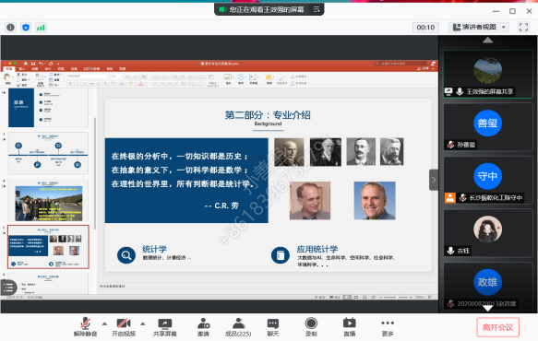Open the 邀请 invite icon
The height and width of the screenshot is (341, 538).
coord(203,323)
